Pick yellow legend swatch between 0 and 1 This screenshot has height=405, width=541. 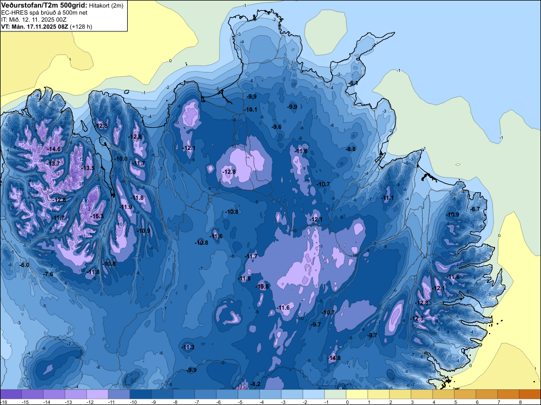coord(357,394)
